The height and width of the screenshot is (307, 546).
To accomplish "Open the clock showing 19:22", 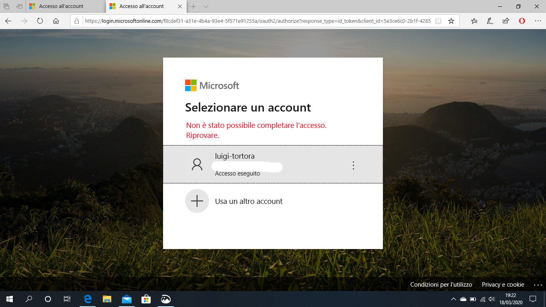I will [x=511, y=299].
